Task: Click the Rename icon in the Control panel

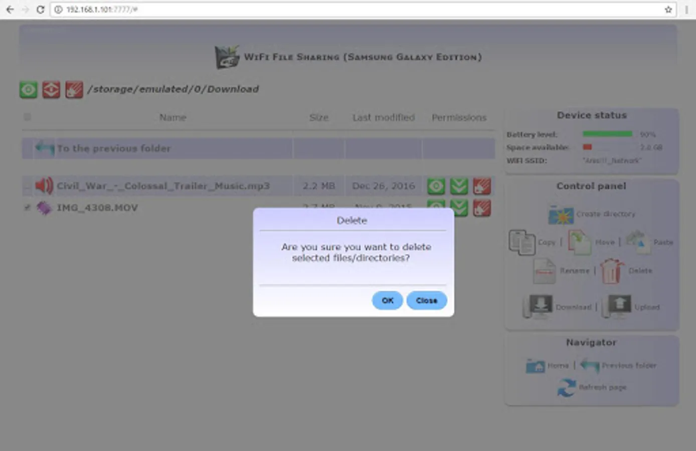Action: (x=545, y=271)
